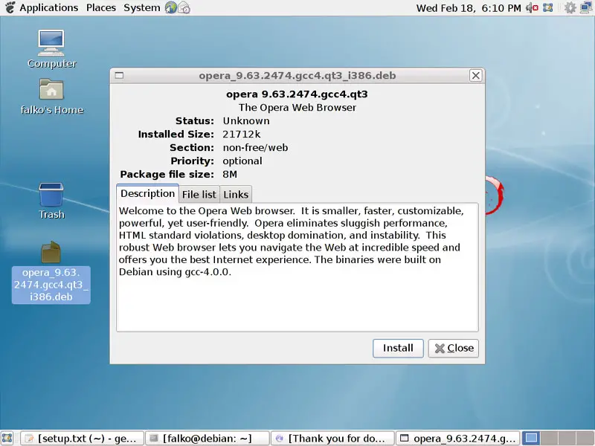Viewport: 595px width, 446px height.
Task: Switch to the Description tab
Action: point(147,194)
